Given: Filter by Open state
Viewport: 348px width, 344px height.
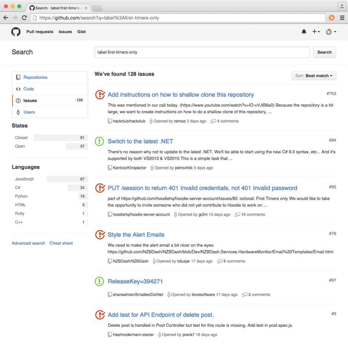Looking at the screenshot, I should (x=50, y=146).
